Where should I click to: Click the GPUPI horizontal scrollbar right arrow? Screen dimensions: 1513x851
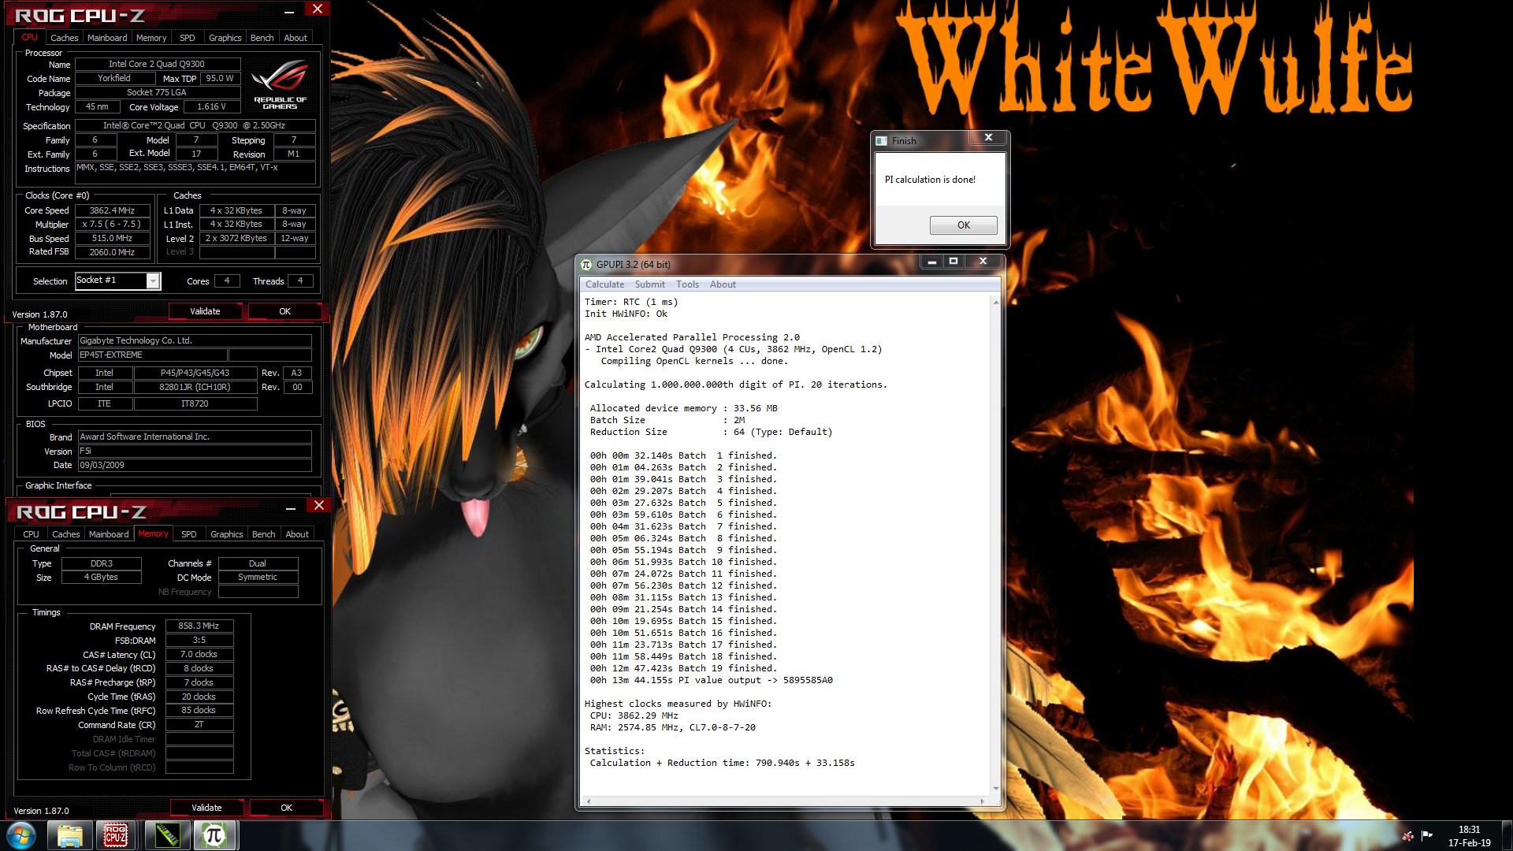click(982, 801)
